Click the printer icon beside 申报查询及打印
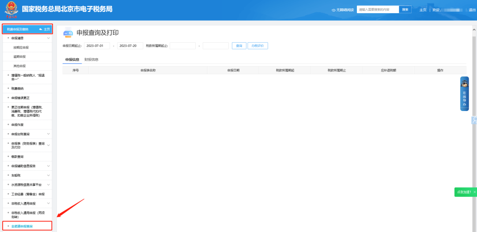The height and width of the screenshot is (232, 477). 68,33
